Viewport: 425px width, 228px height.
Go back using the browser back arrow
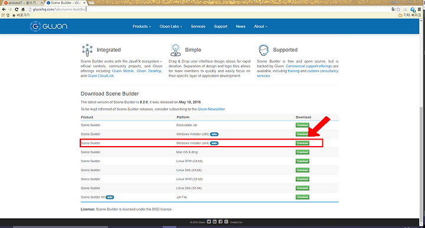[x=4, y=9]
